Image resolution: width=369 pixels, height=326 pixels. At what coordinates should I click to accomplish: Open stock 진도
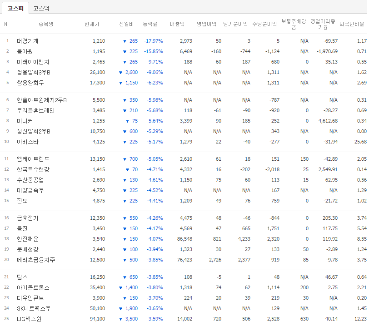pyautogui.click(x=22, y=201)
